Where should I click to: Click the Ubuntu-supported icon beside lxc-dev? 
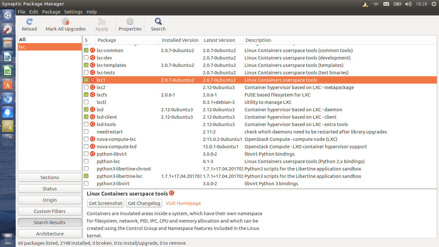coord(93,58)
